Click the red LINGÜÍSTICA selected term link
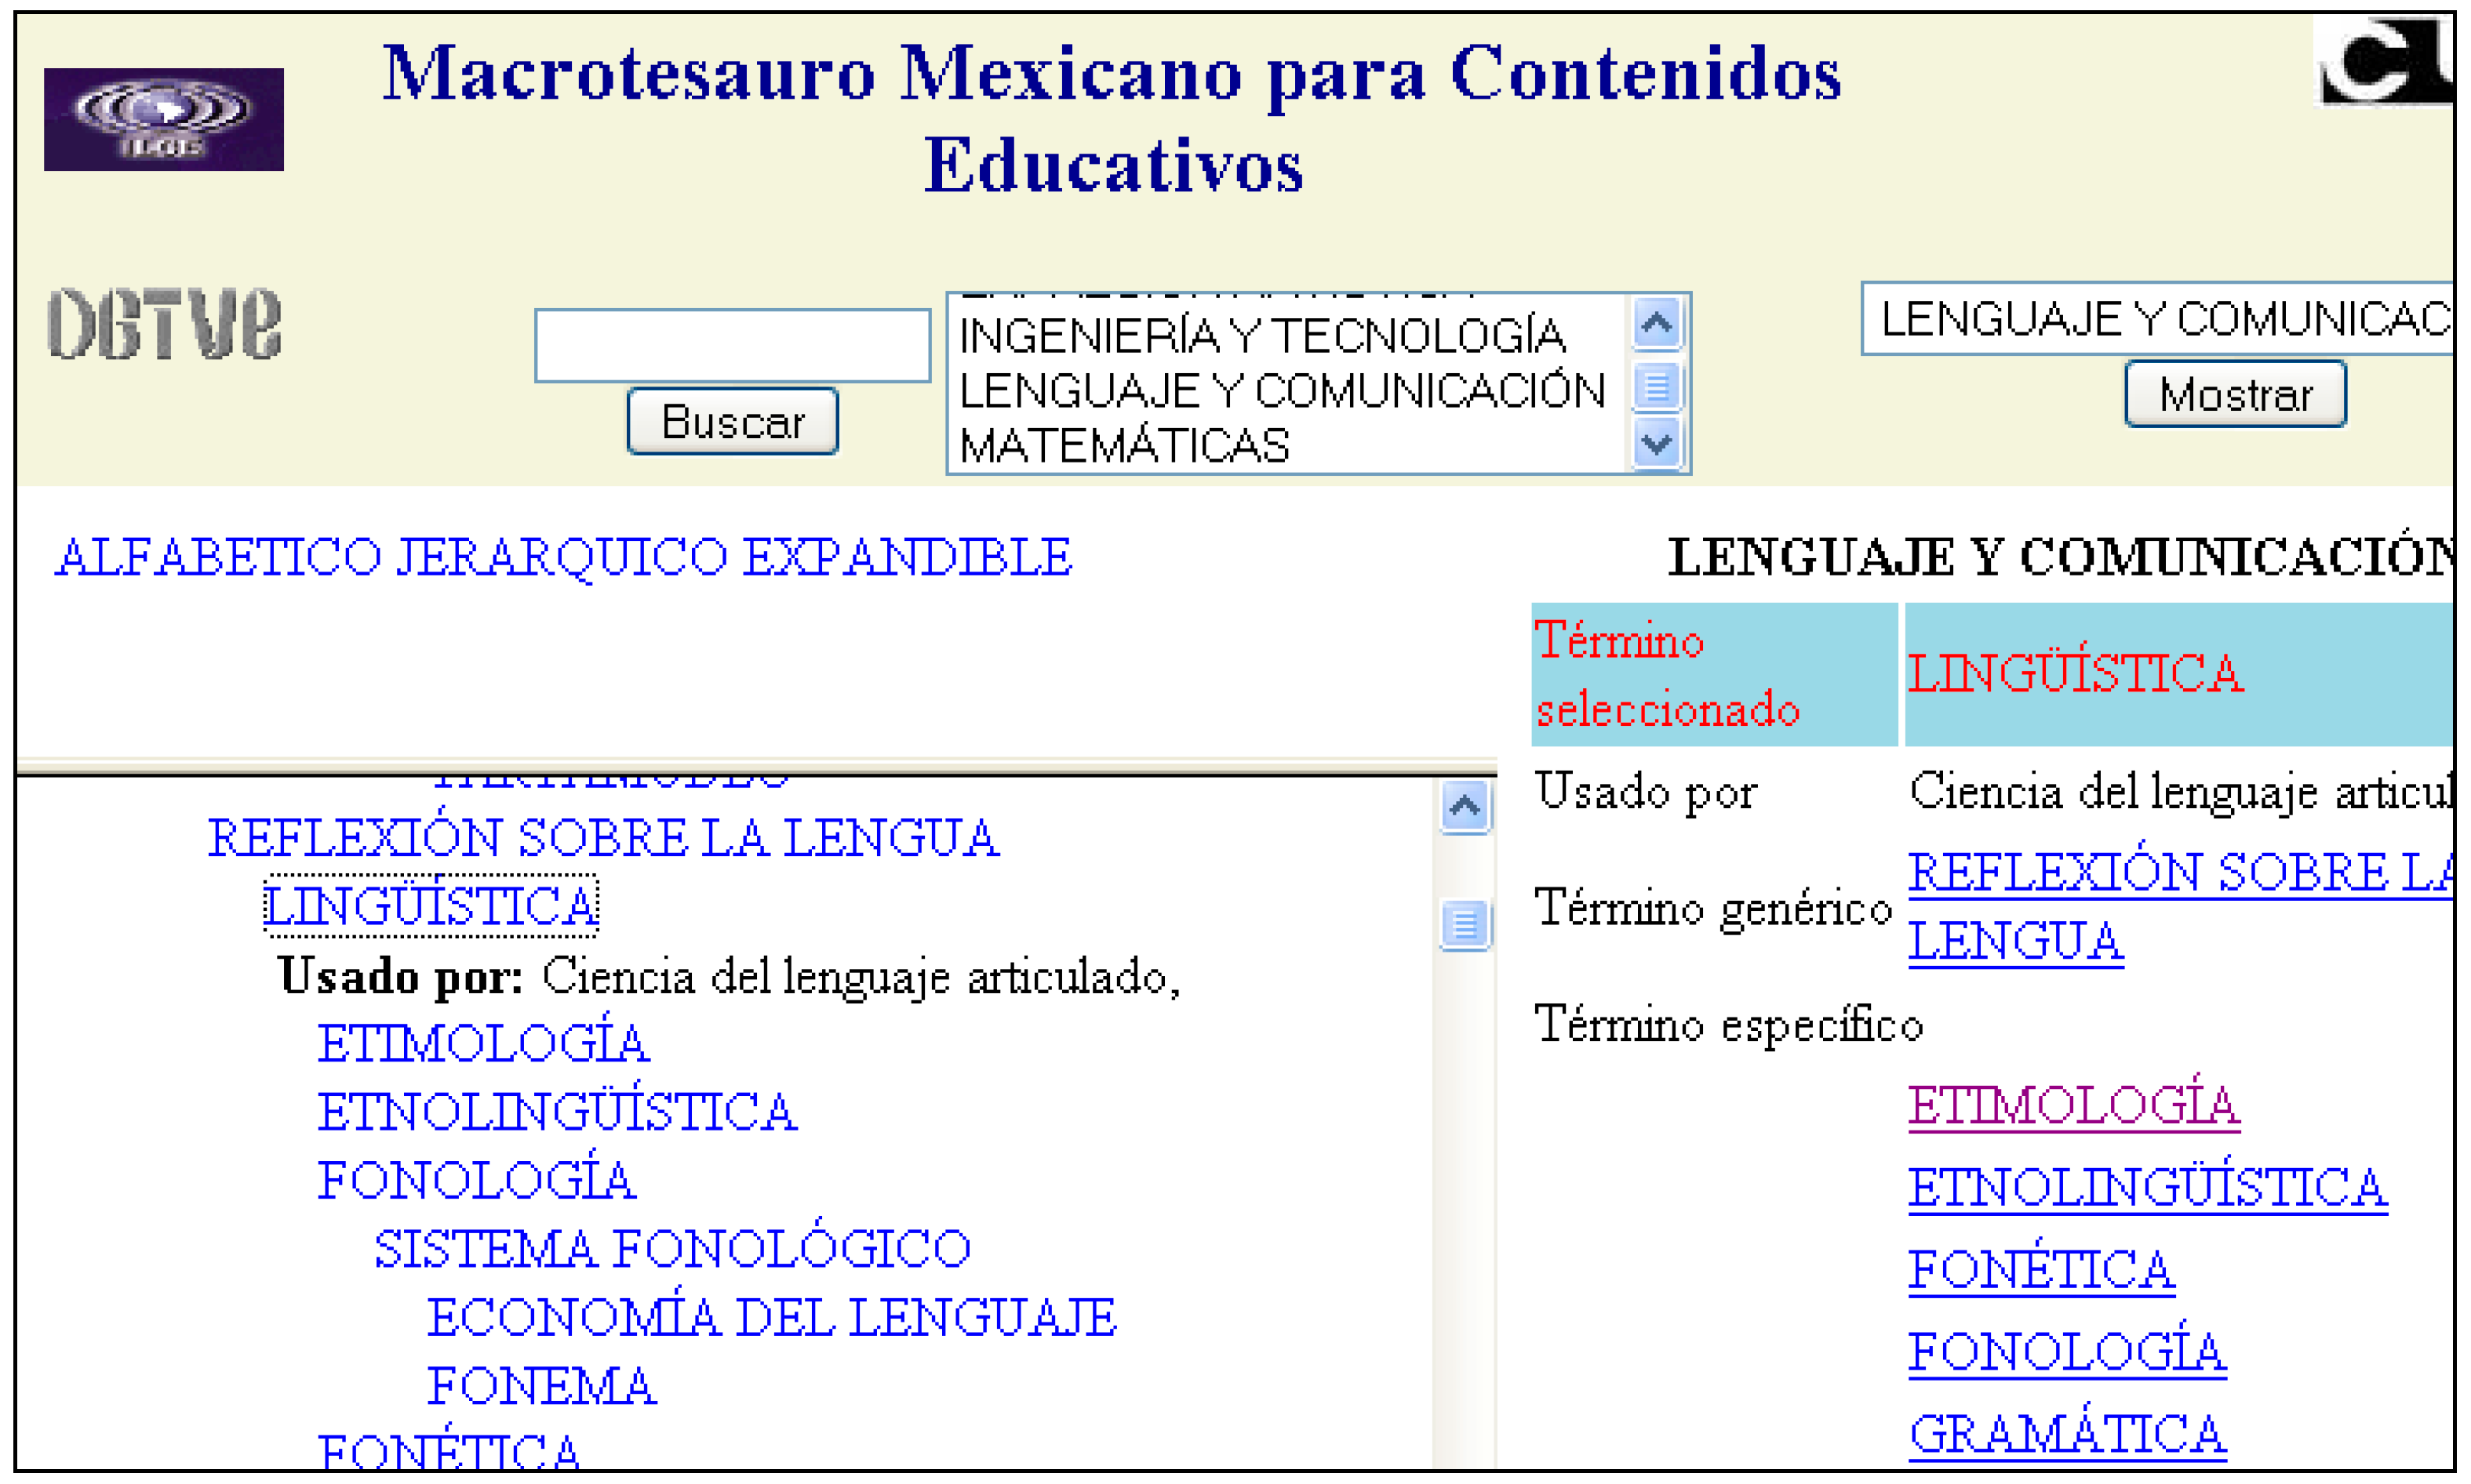Viewport: 2471px width, 1484px height. click(2075, 673)
